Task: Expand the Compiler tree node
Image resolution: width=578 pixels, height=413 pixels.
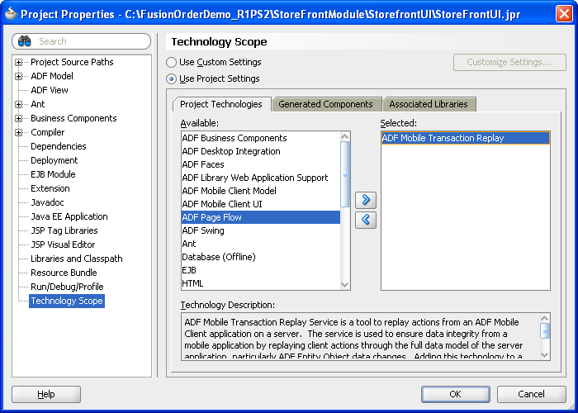Action: (x=18, y=132)
